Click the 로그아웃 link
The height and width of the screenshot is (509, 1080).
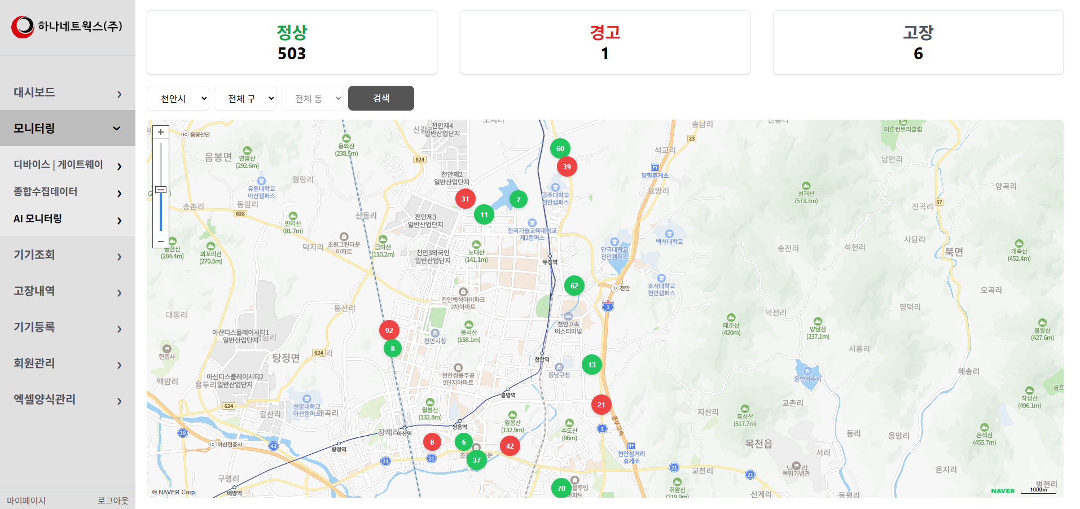(x=113, y=500)
